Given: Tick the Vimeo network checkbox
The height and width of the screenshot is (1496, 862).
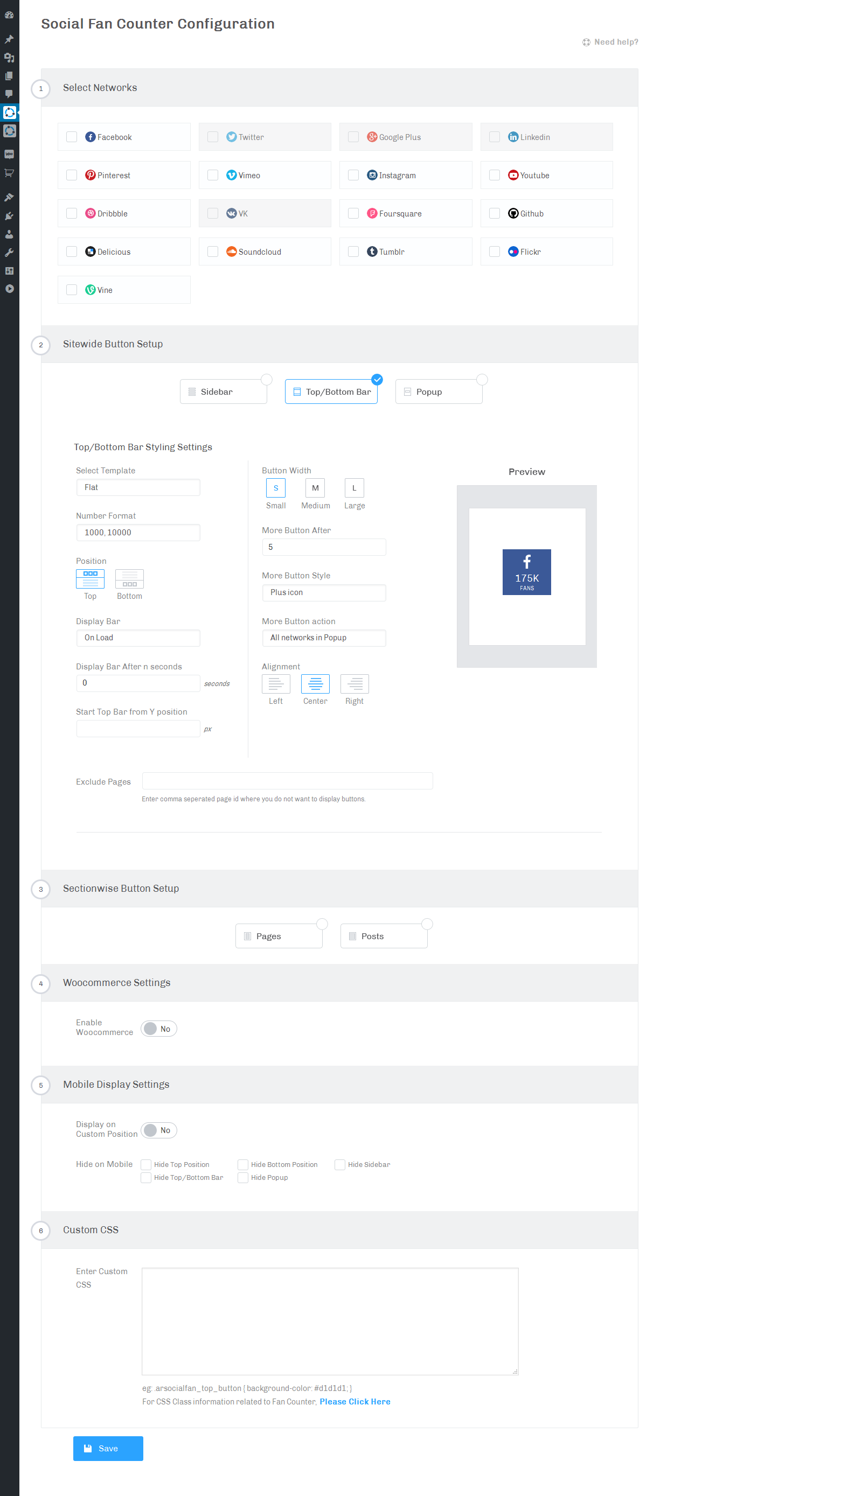Looking at the screenshot, I should point(213,175).
